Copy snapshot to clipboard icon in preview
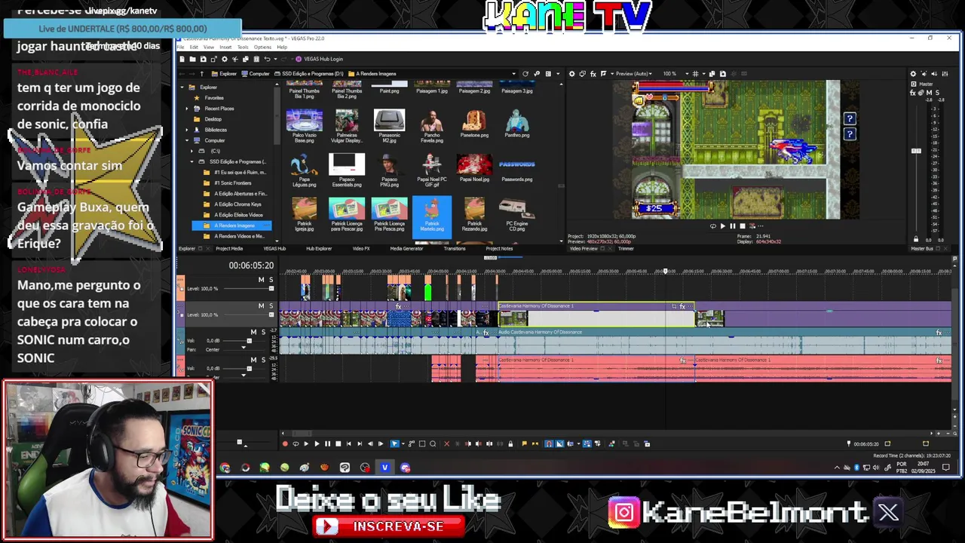 [x=712, y=73]
